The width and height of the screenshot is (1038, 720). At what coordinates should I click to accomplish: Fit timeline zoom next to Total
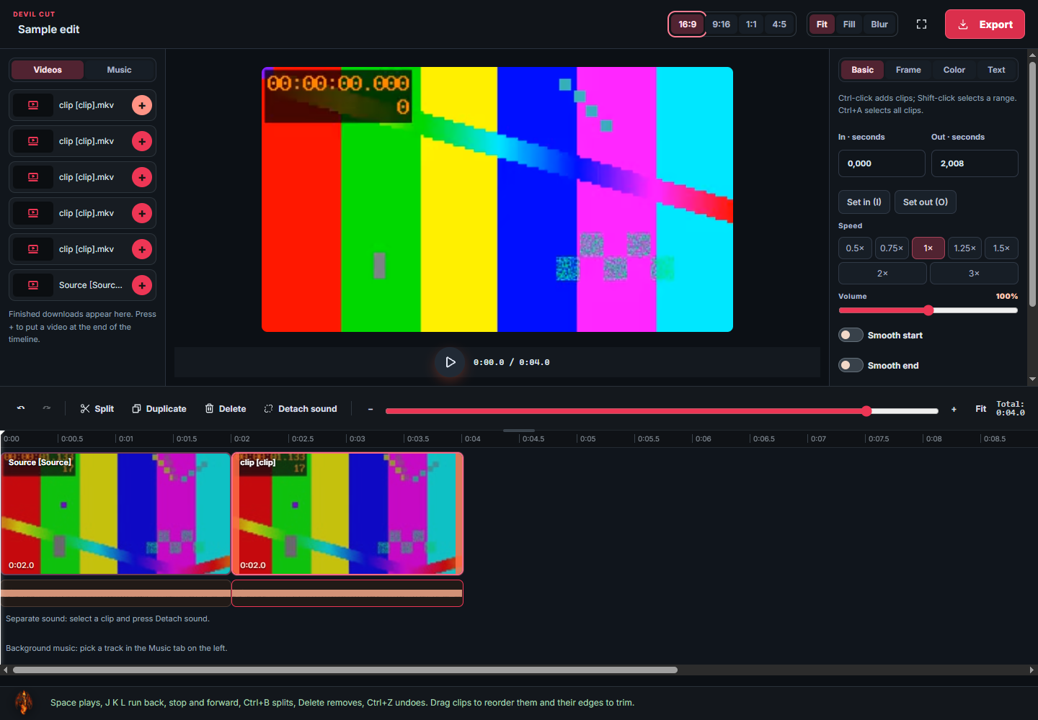[x=980, y=409]
